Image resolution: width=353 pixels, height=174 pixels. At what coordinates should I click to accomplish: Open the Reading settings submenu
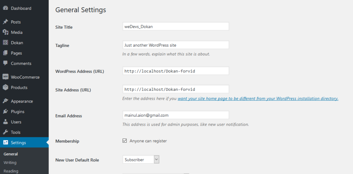[11, 171]
